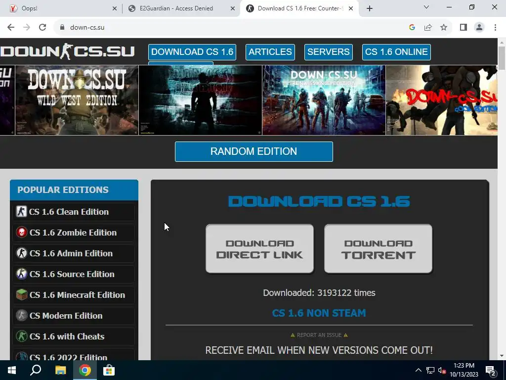
Task: Click DOWNLOAD DIRECT LINK button
Action: (x=259, y=249)
